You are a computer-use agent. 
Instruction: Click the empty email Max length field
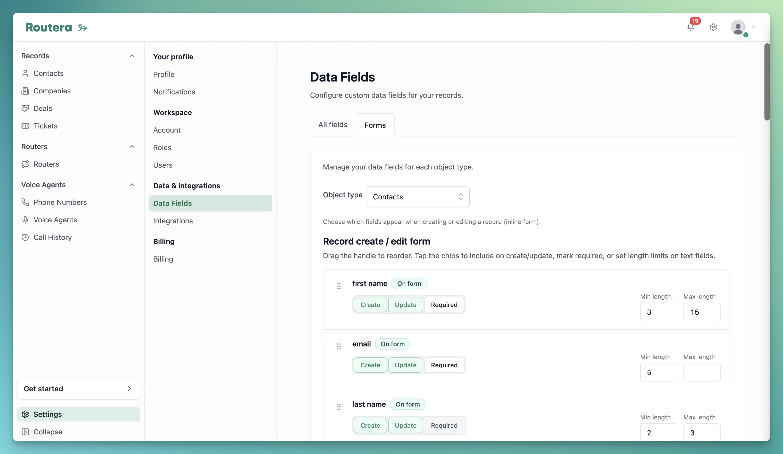click(702, 372)
